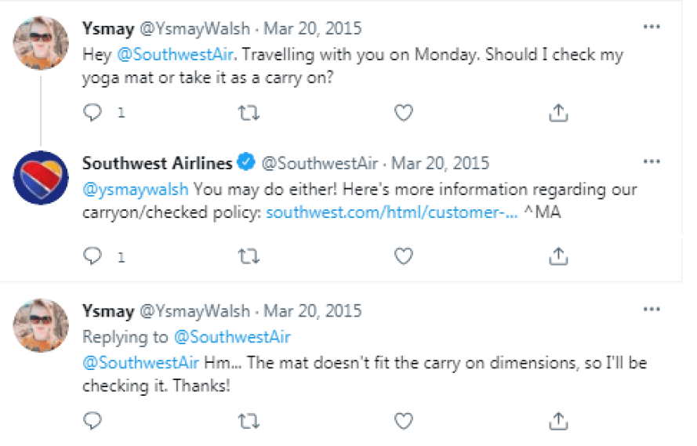Reply to Ysmay's first yoga mat tweet

click(x=93, y=112)
